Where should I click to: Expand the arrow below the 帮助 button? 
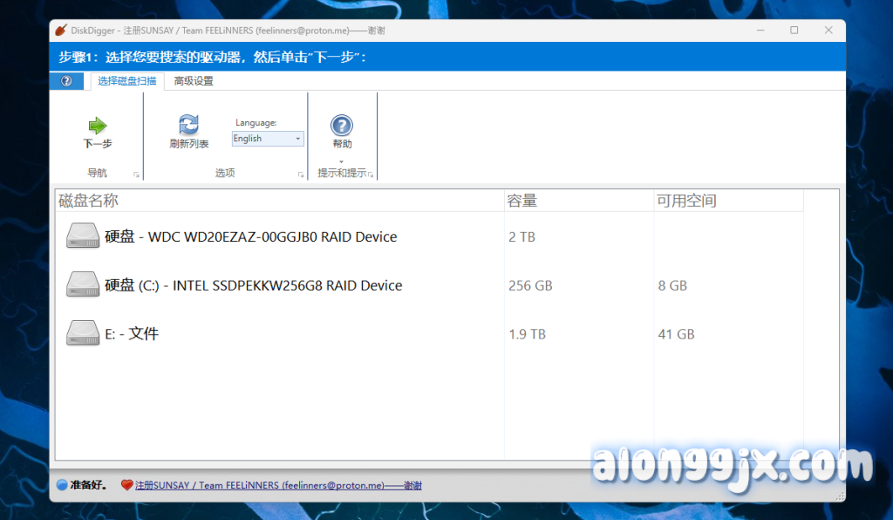point(342,161)
